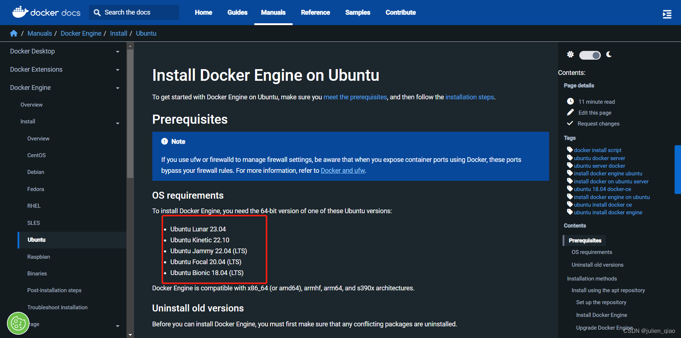
Task: Open Debian install page in sidebar
Action: (x=36, y=172)
